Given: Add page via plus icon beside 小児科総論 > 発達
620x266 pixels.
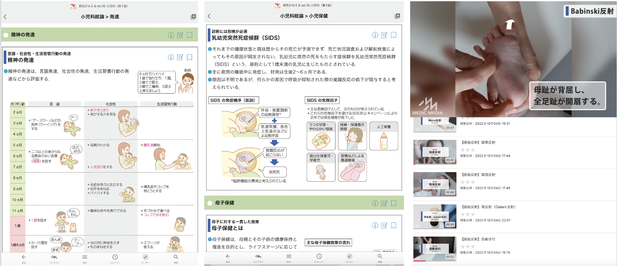Looking at the screenshot, I should [x=193, y=17].
